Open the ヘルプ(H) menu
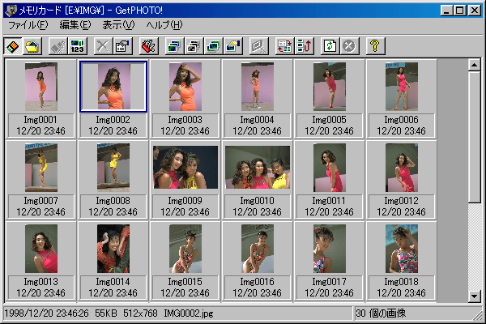This screenshot has width=486, height=324. [164, 25]
